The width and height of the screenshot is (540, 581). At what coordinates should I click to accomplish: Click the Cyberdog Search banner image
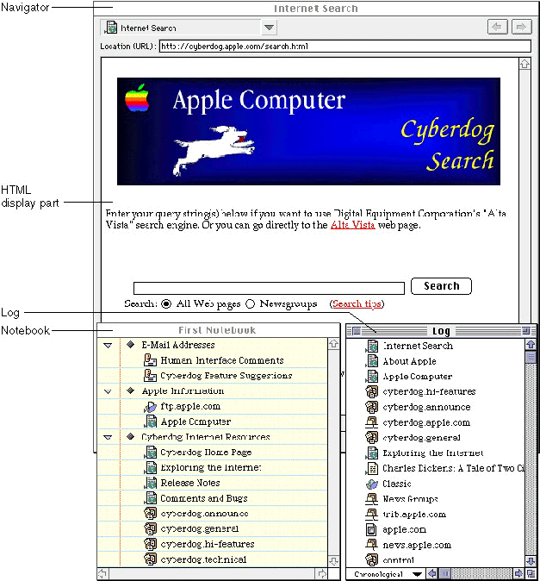[x=308, y=131]
